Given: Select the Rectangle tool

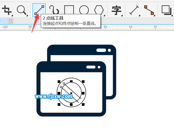Looking at the screenshot, I should pos(69,10).
